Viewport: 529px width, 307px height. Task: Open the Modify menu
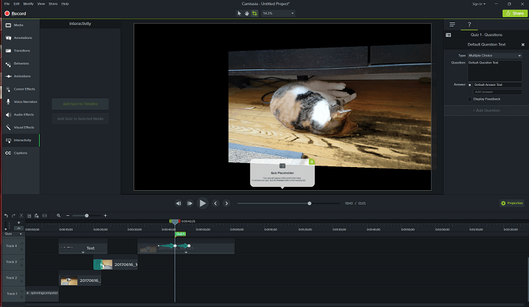click(28, 4)
